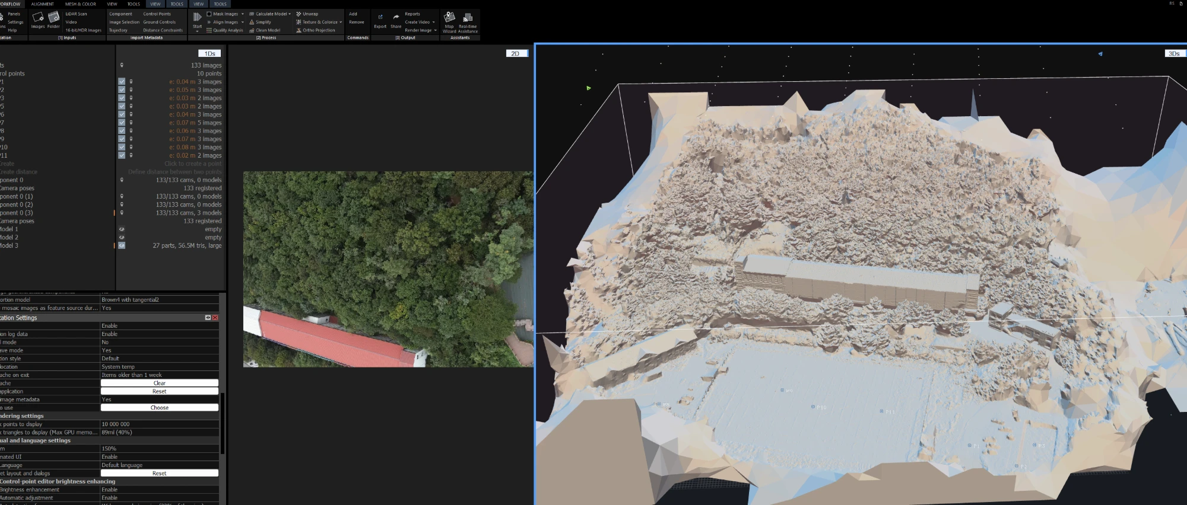Open the Render Image dropdown arrow
Screen dimensions: 1187x505
click(436, 30)
